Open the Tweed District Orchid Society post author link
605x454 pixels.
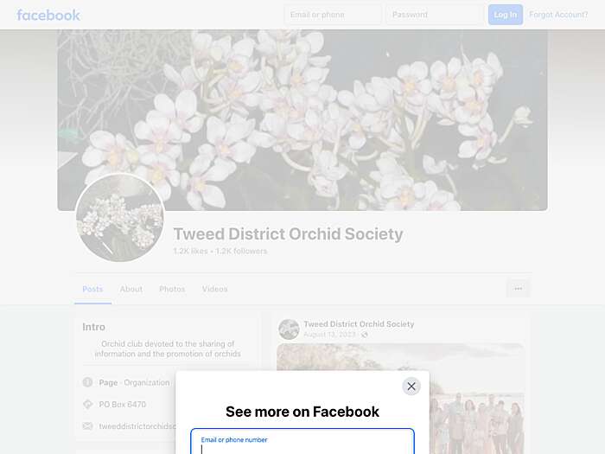359,324
